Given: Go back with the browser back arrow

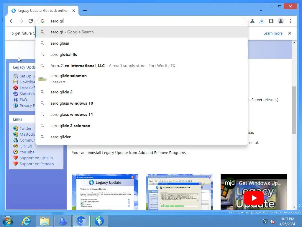Looking at the screenshot, I should (12, 21).
